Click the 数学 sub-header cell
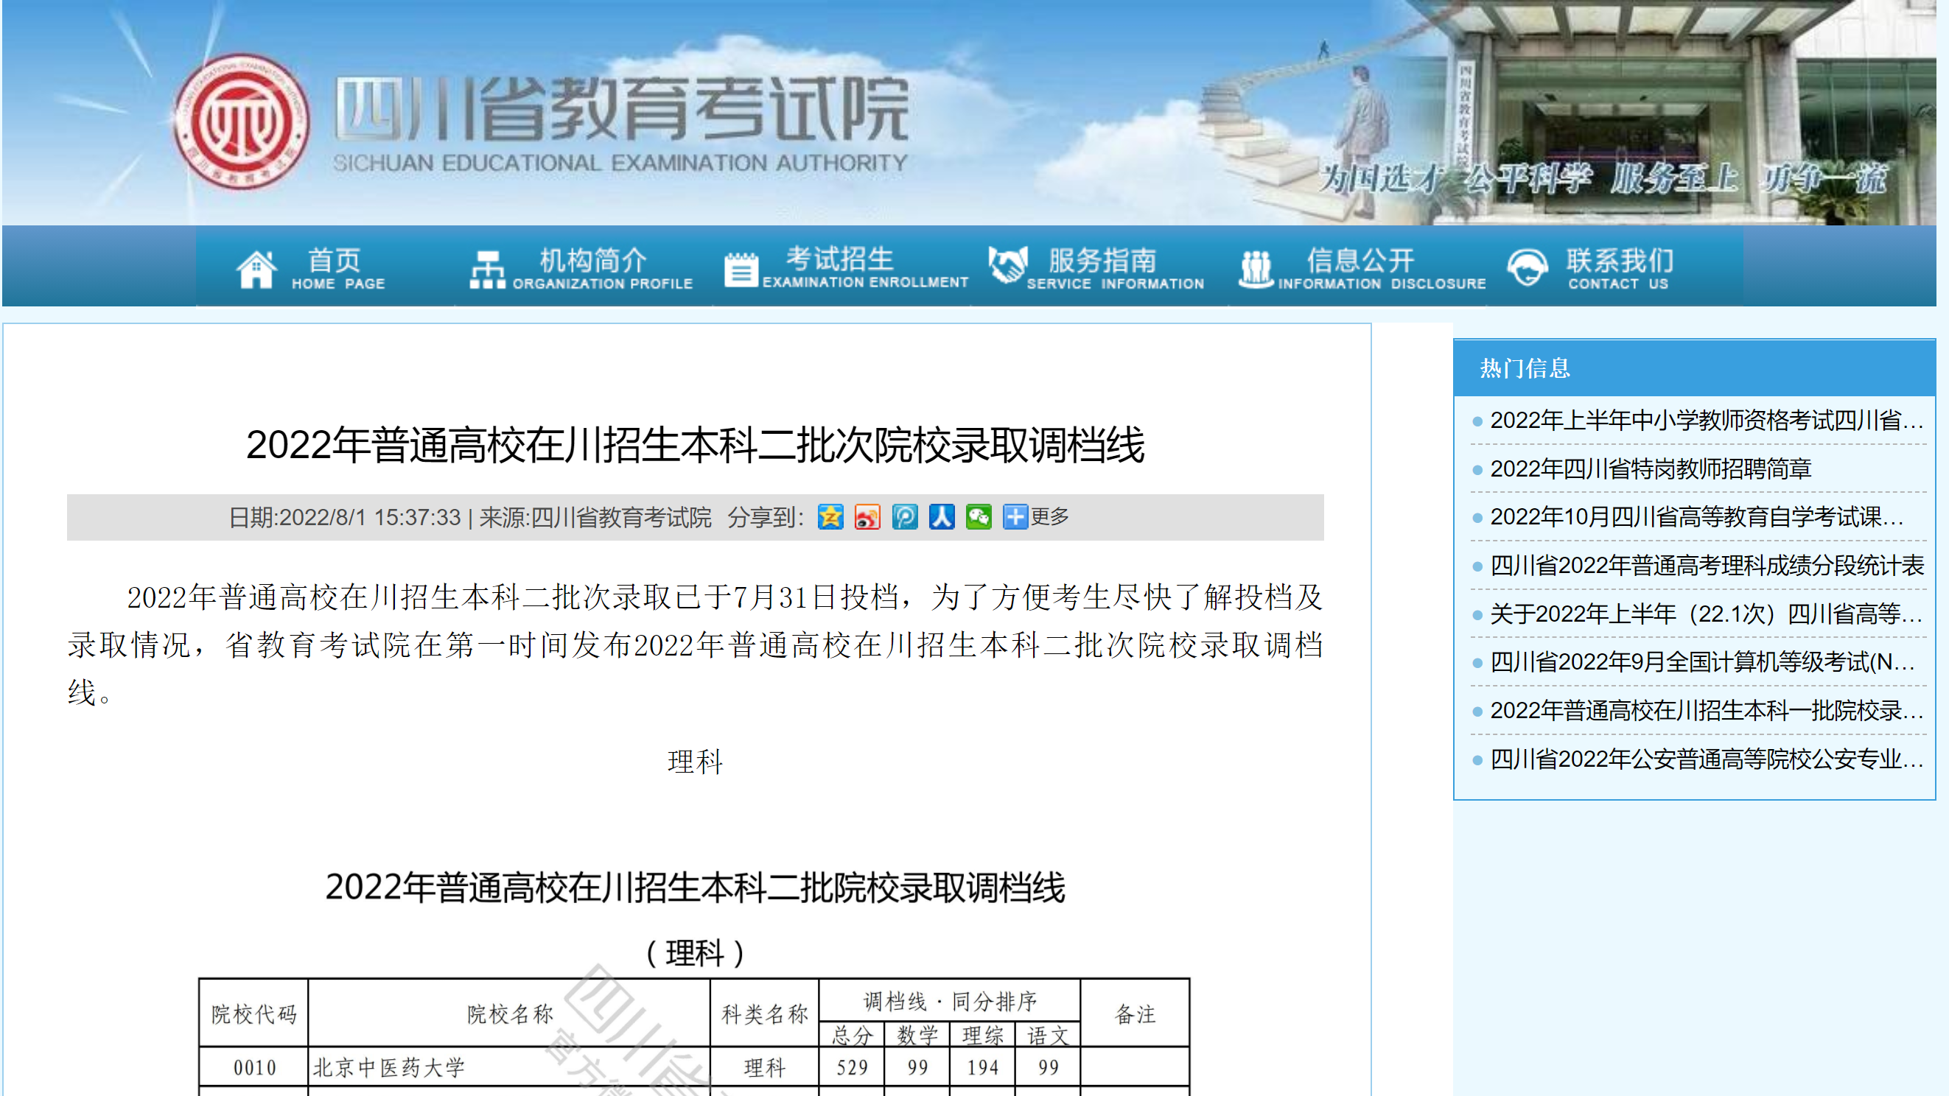1949x1096 pixels. (917, 1035)
